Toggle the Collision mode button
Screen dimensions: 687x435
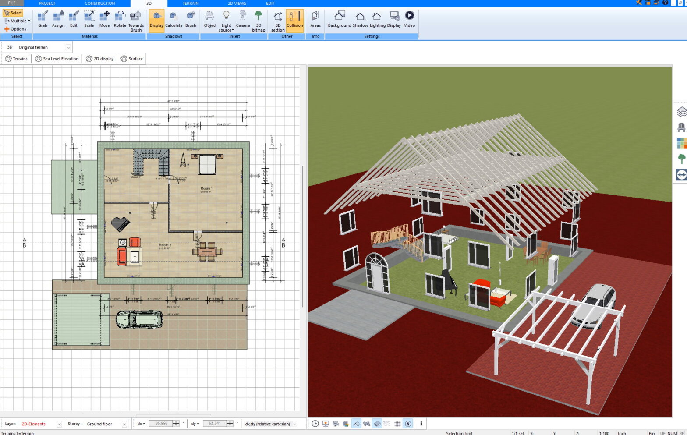click(295, 20)
